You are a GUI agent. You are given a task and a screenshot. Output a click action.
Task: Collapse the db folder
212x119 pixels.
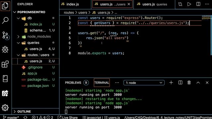(x=36, y=18)
